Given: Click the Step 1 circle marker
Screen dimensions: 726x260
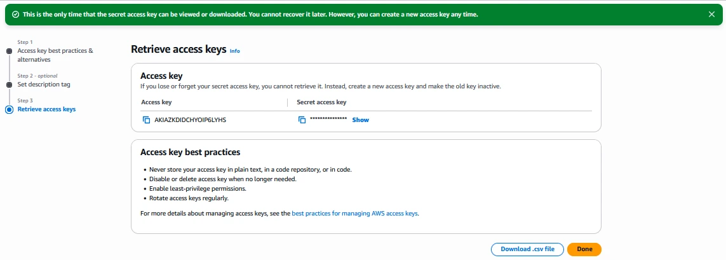Looking at the screenshot, I should point(9,51).
